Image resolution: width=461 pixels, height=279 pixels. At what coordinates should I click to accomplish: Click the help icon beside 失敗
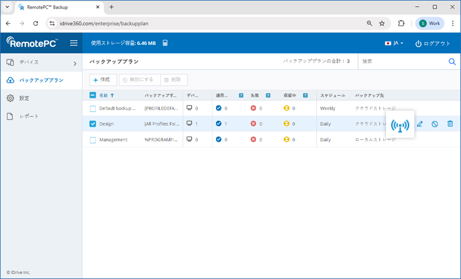(x=268, y=95)
